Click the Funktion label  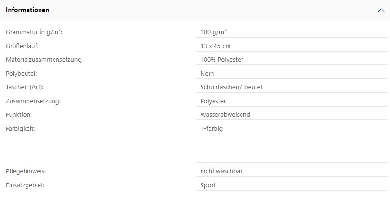(x=19, y=115)
